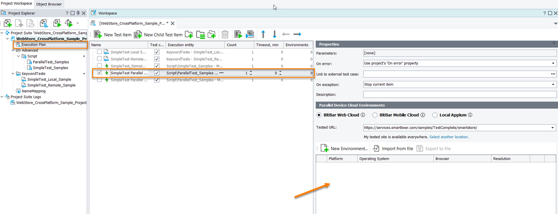Click the Select another location link
The image size is (558, 214).
448,137
